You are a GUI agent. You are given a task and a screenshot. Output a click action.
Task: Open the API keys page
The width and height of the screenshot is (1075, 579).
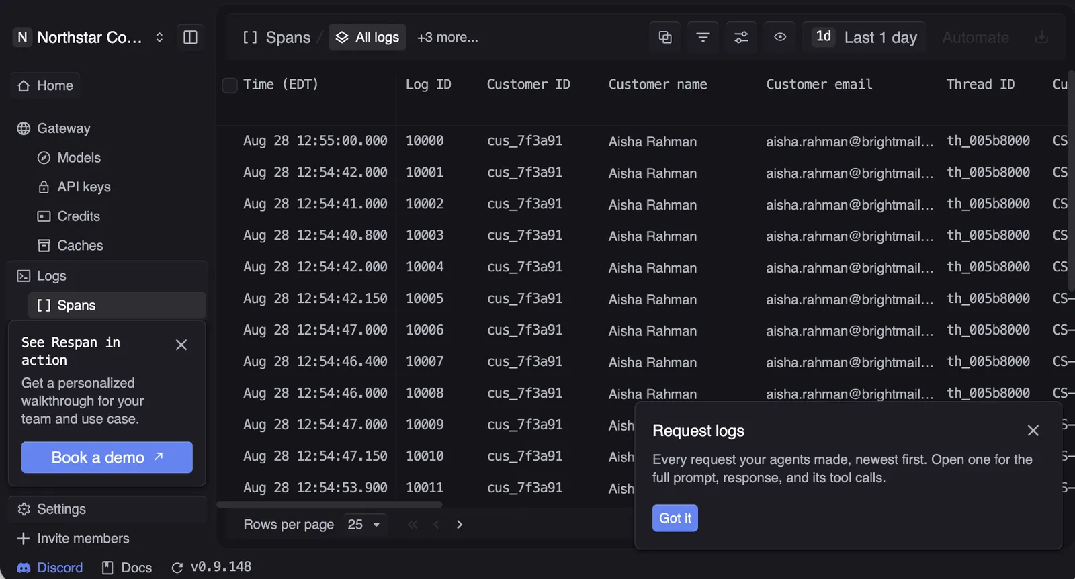point(74,187)
